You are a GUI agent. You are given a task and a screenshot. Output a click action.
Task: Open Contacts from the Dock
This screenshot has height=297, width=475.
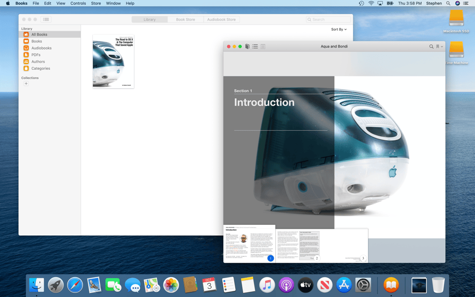pyautogui.click(x=190, y=285)
